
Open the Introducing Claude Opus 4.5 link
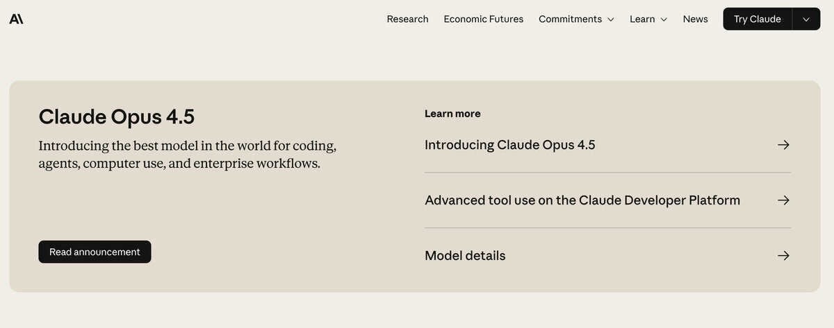[x=509, y=145]
